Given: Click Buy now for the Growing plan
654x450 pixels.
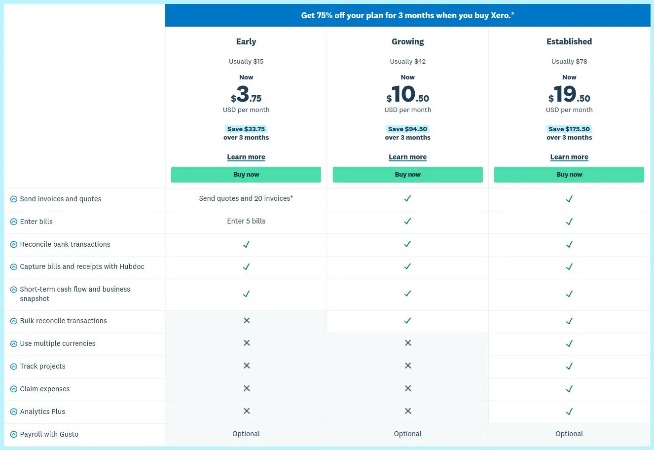Looking at the screenshot, I should coord(408,175).
